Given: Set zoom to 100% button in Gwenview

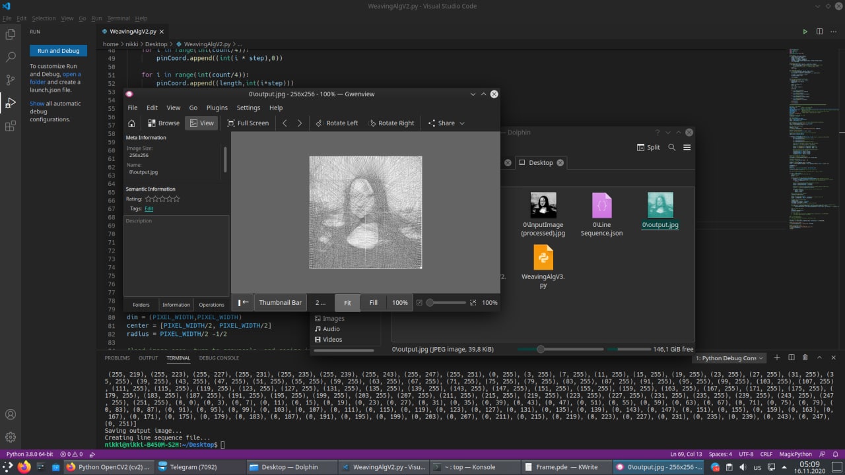Looking at the screenshot, I should coord(400,302).
